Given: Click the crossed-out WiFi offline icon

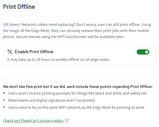Looking at the screenshot, I should (x=10, y=52).
